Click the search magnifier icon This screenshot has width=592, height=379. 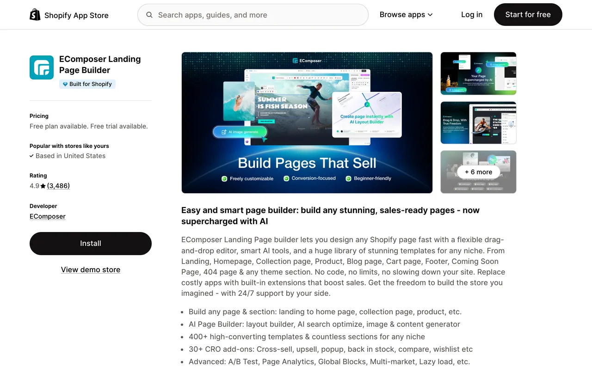coord(149,15)
